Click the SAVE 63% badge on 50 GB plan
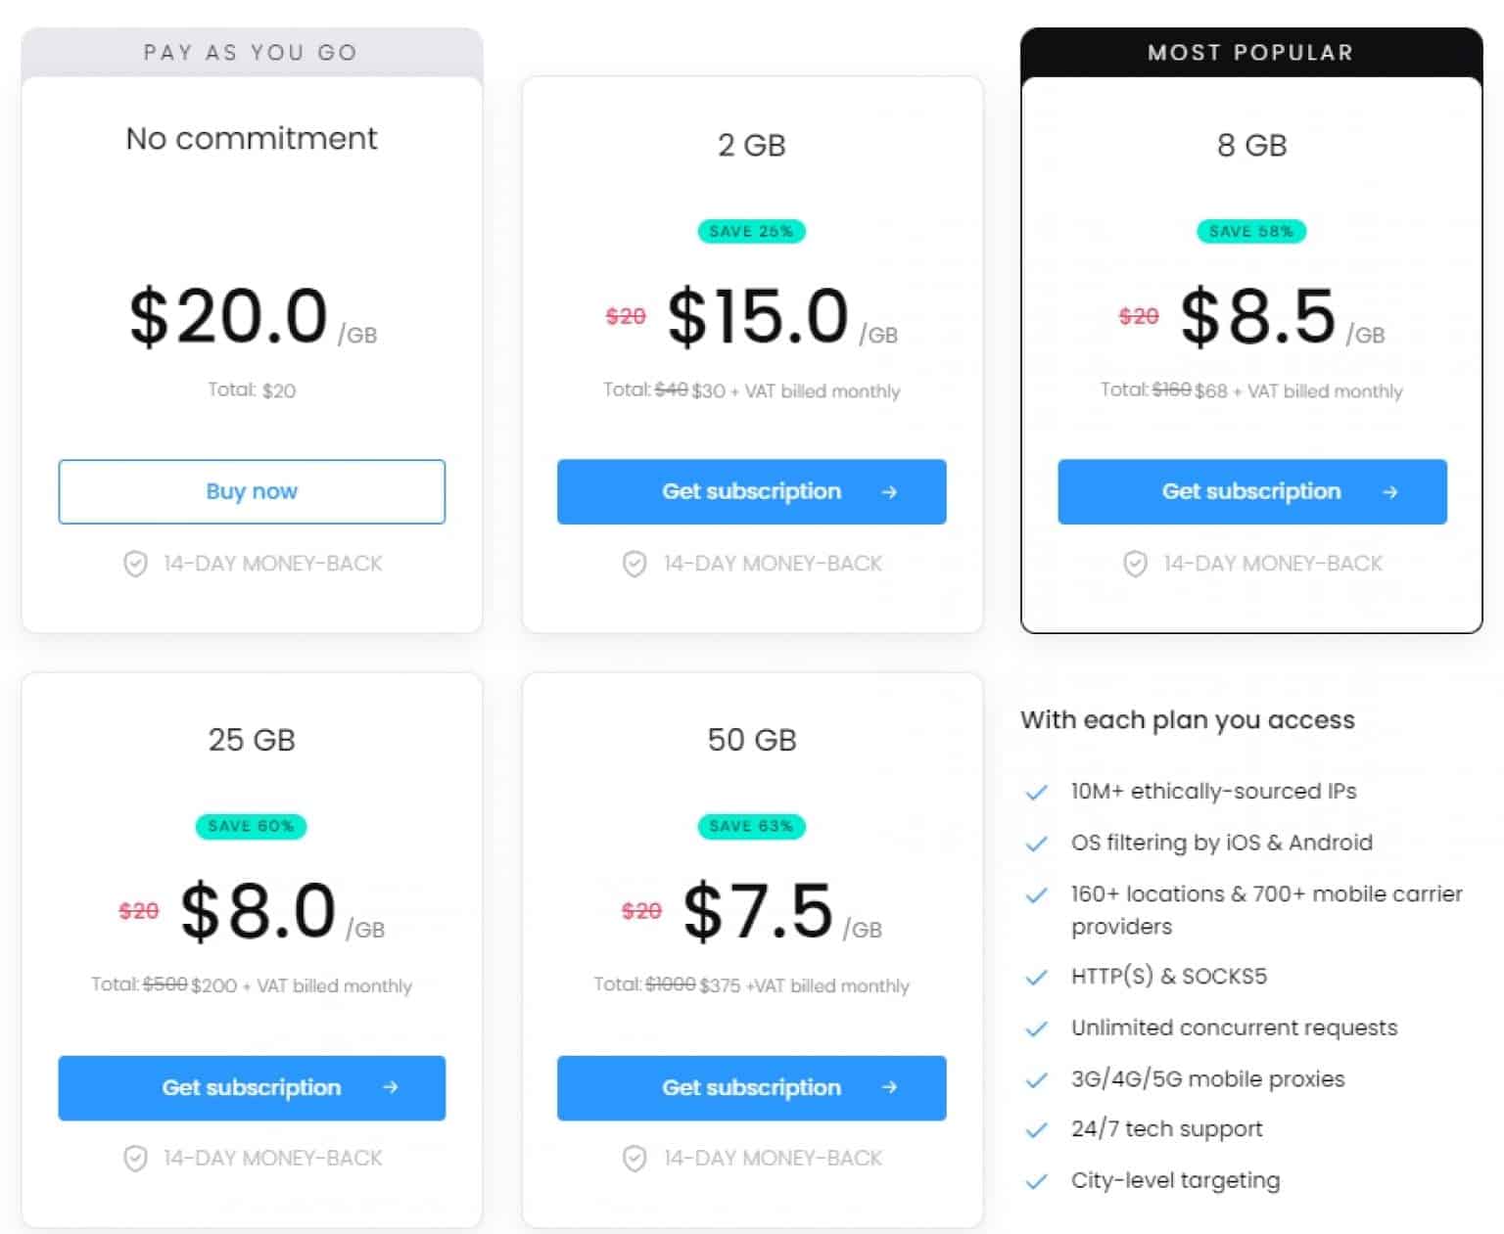The width and height of the screenshot is (1504, 1234). click(x=751, y=826)
